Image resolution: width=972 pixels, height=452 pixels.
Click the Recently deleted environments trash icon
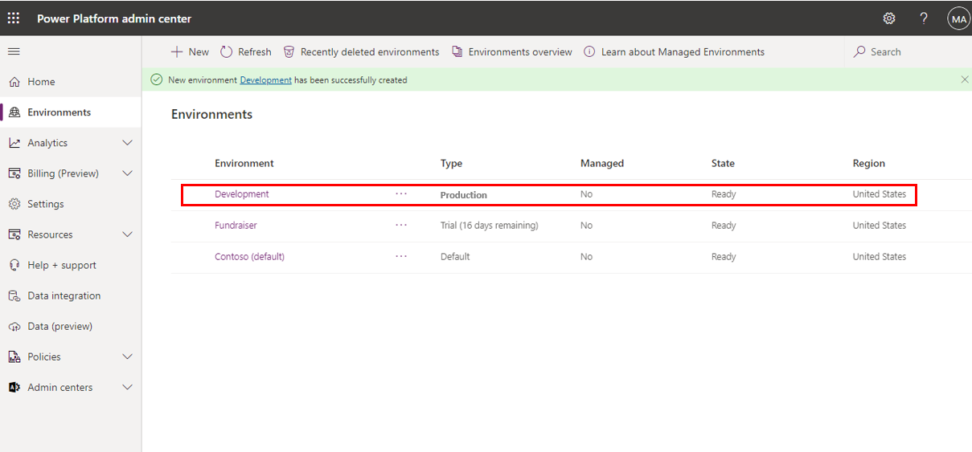point(289,51)
